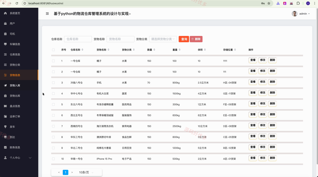Click 修改 for row 5 东北六号仓
Viewport: 318px width, 177px height.
tap(263, 104)
